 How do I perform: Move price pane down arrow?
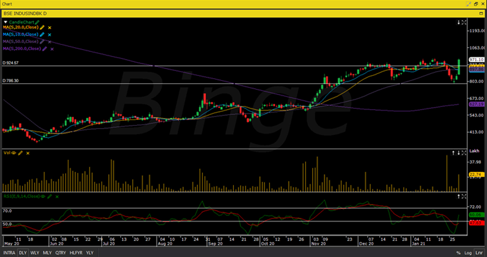point(458,22)
